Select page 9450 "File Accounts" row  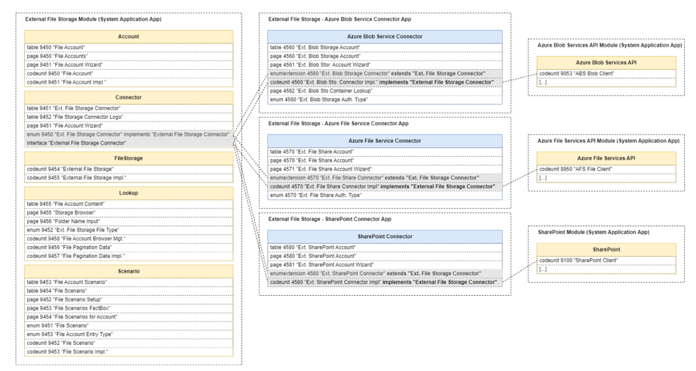click(129, 56)
